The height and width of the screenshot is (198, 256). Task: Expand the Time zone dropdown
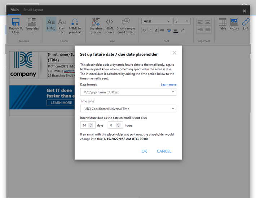[x=128, y=109]
